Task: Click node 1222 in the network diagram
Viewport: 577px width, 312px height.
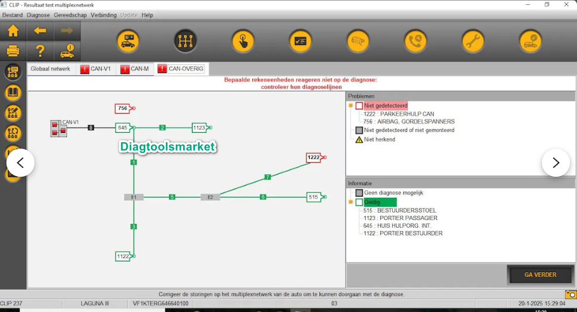Action: pos(314,157)
